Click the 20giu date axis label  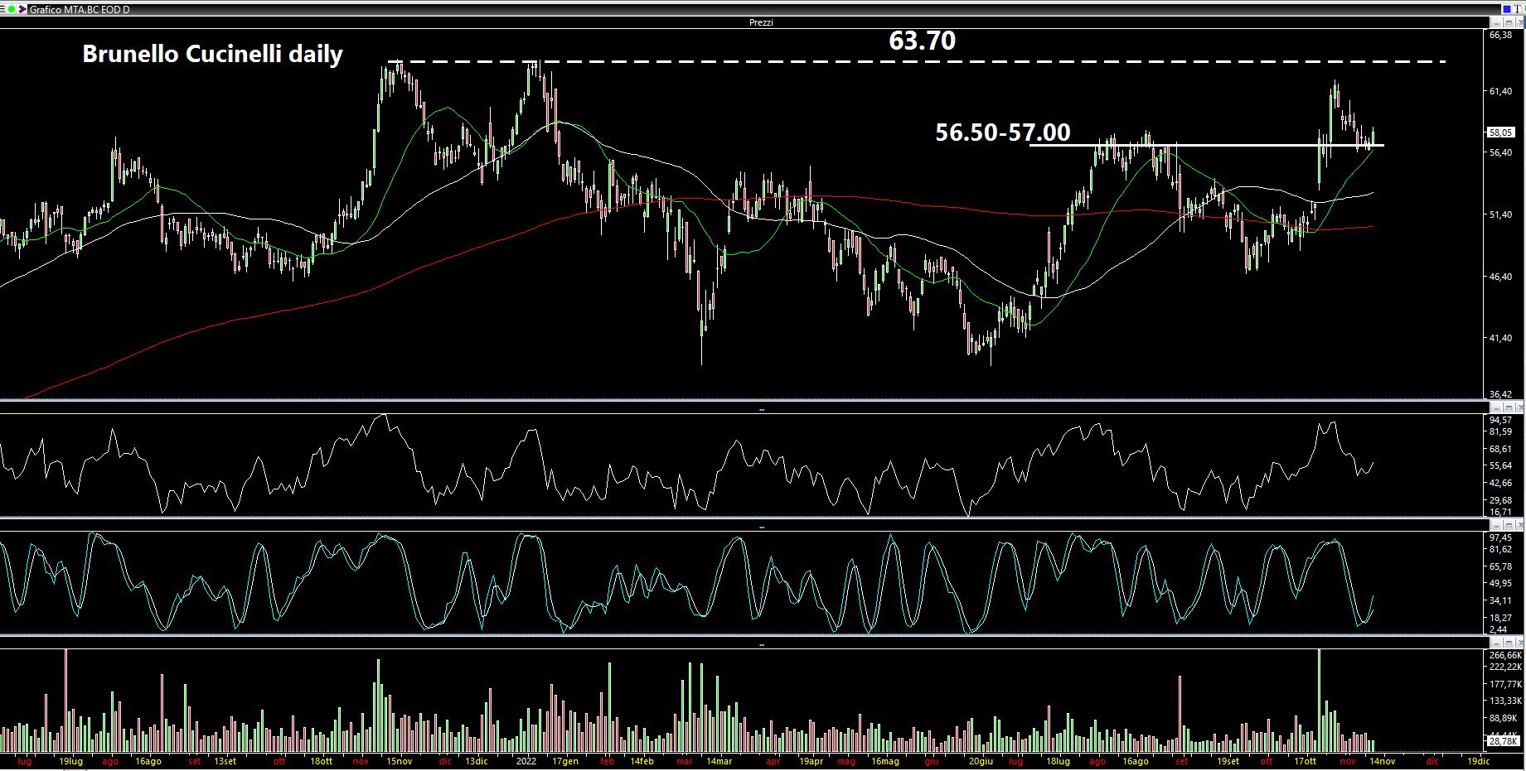pos(981,761)
